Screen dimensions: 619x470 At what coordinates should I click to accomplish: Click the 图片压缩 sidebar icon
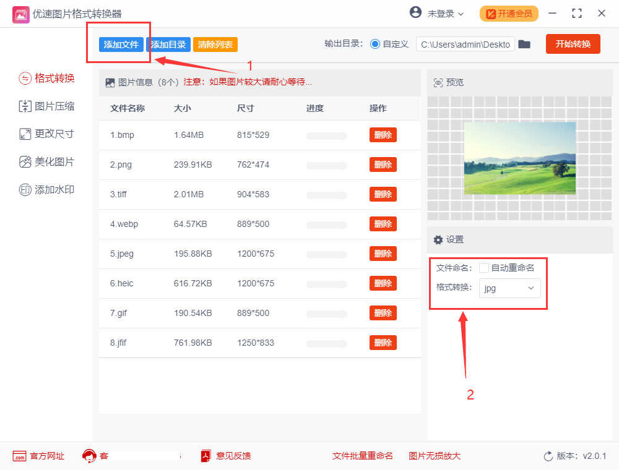(25, 106)
